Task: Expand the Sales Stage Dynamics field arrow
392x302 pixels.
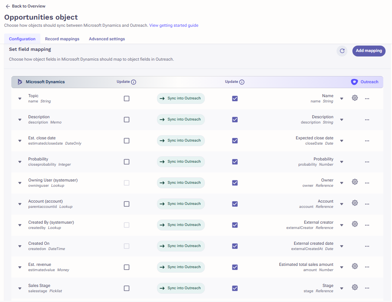Action: coord(20,288)
